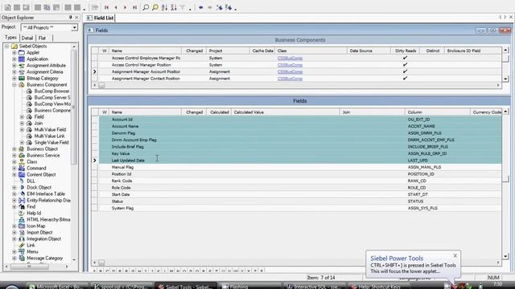Collapse the Siebel Objects root node
This screenshot has width=515, height=289.
[7, 47]
